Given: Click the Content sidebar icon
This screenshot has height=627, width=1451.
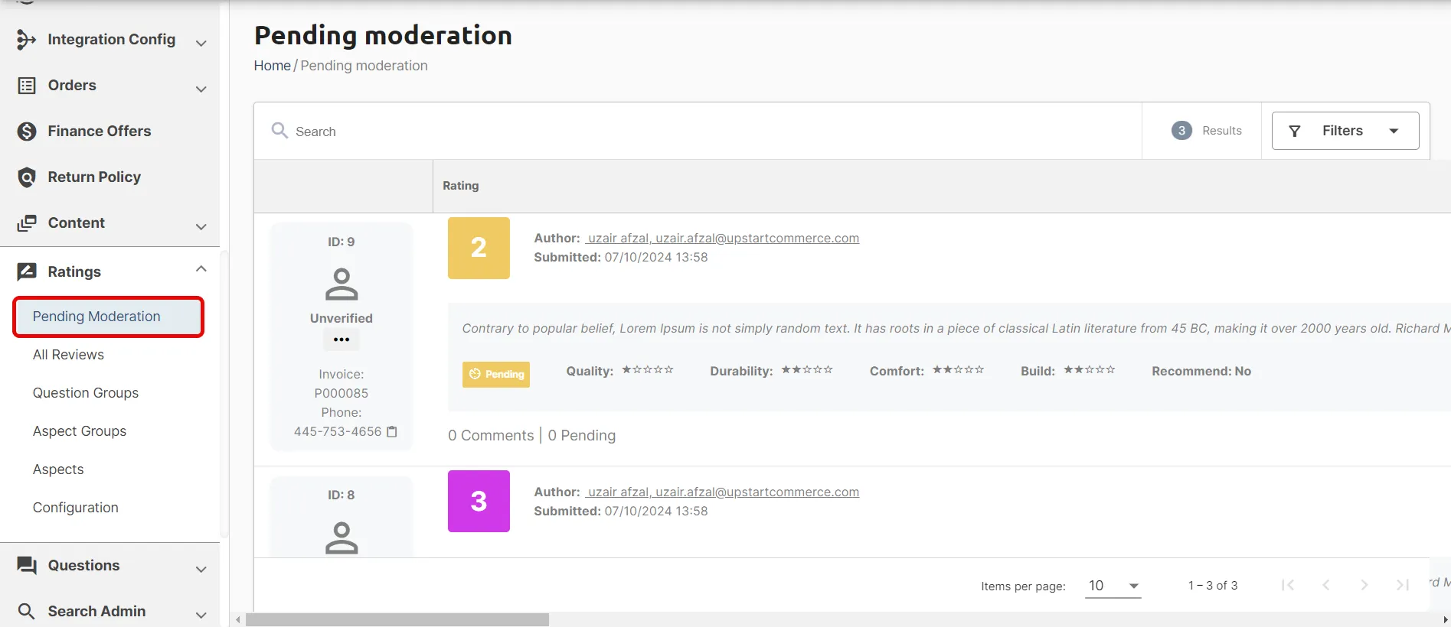Looking at the screenshot, I should [27, 223].
